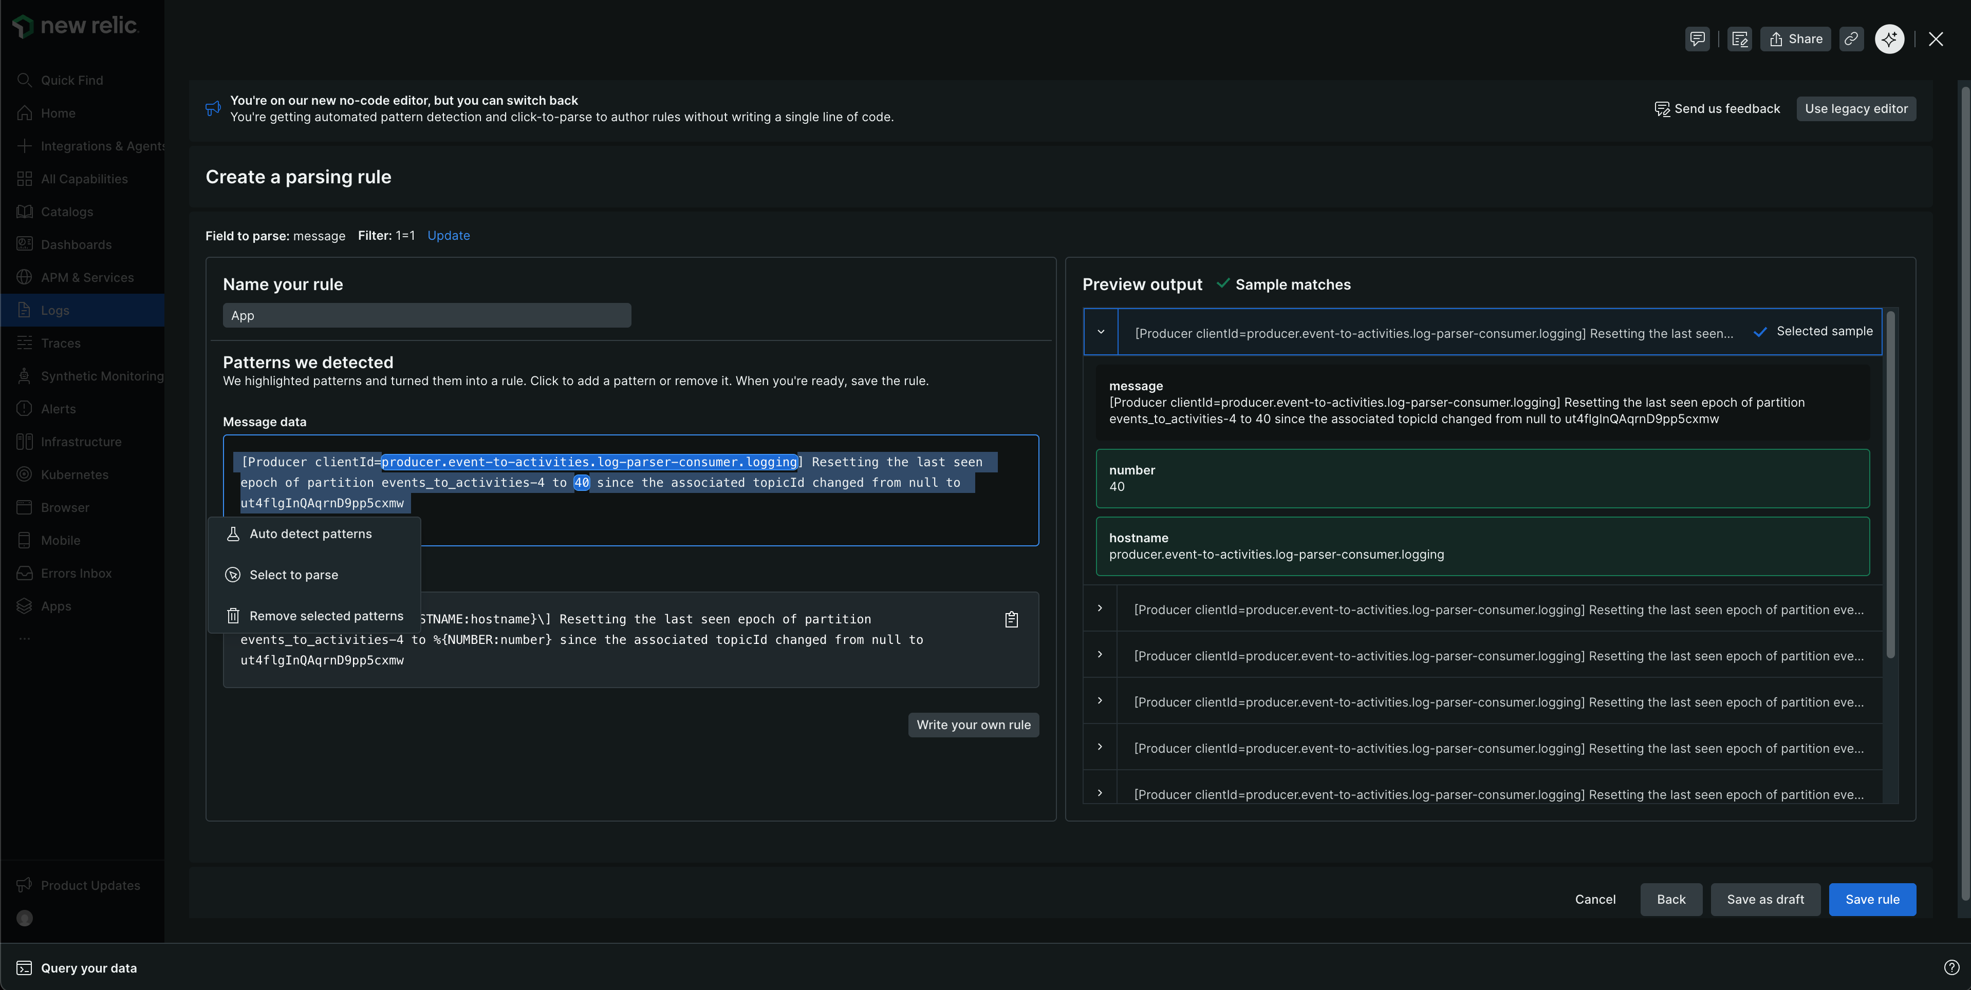Screen dimensions: 1971x990
Task: Expand the last visible sample log row
Action: tap(1100, 793)
